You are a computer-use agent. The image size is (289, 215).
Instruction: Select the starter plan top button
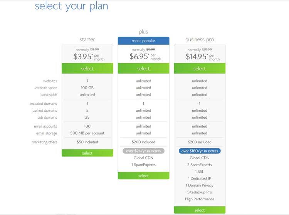point(87,68)
